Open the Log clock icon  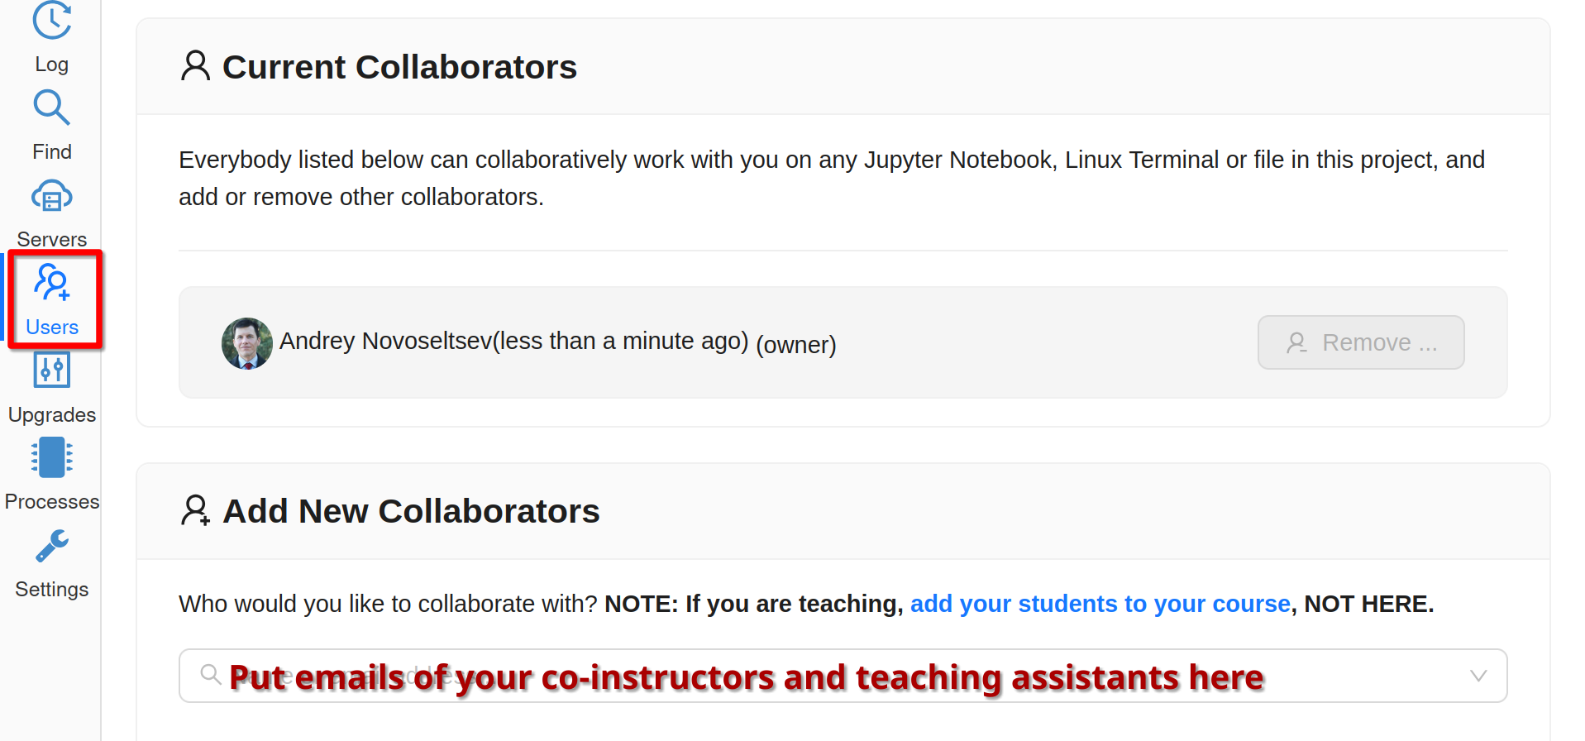[x=51, y=20]
